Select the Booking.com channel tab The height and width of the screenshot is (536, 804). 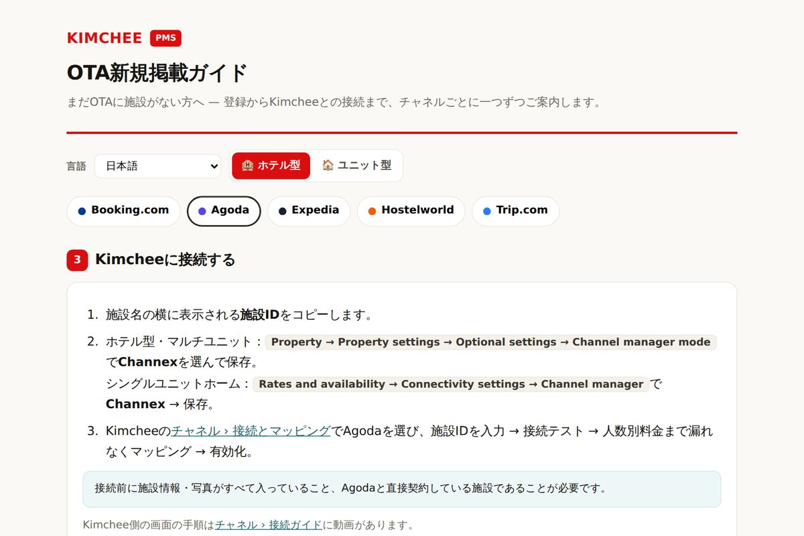(x=123, y=211)
